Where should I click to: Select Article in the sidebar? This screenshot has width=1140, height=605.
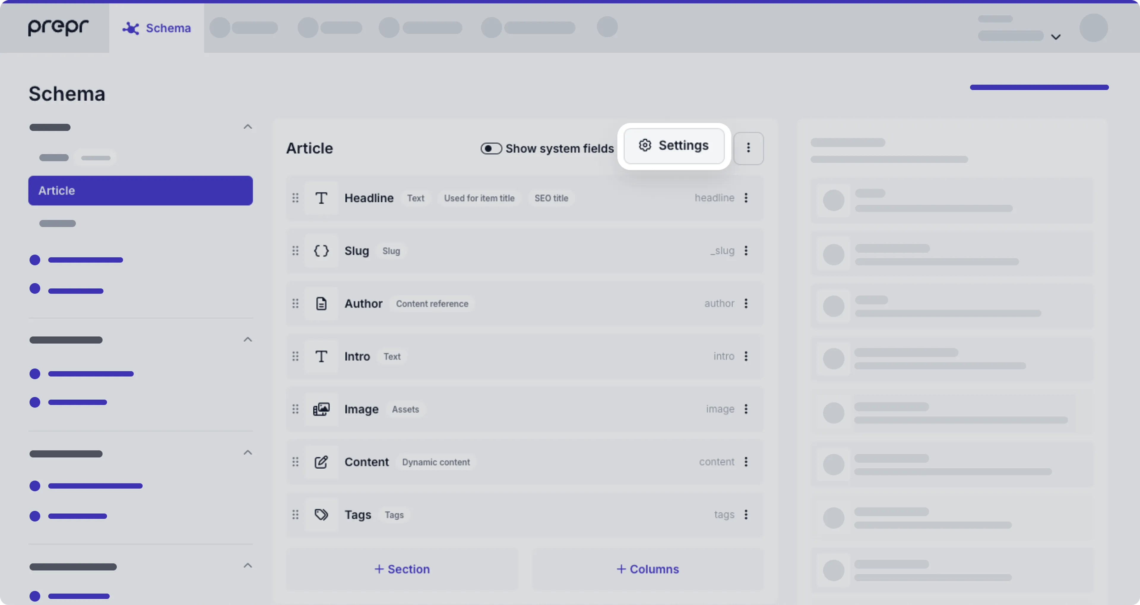coord(140,191)
